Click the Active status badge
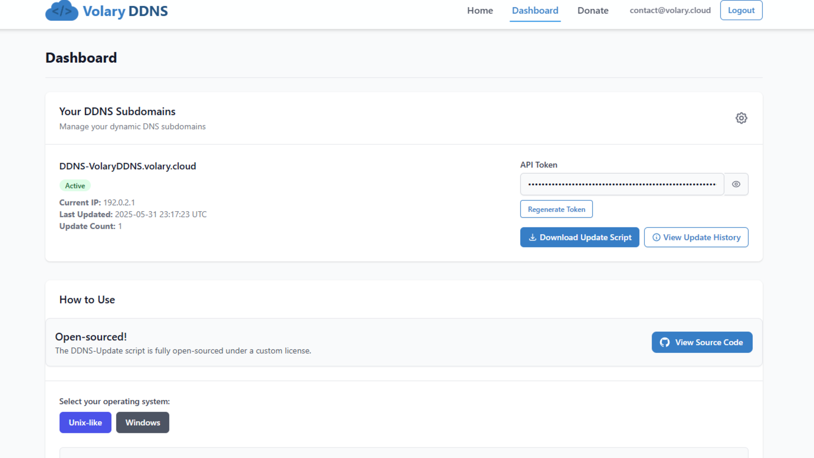 click(75, 186)
